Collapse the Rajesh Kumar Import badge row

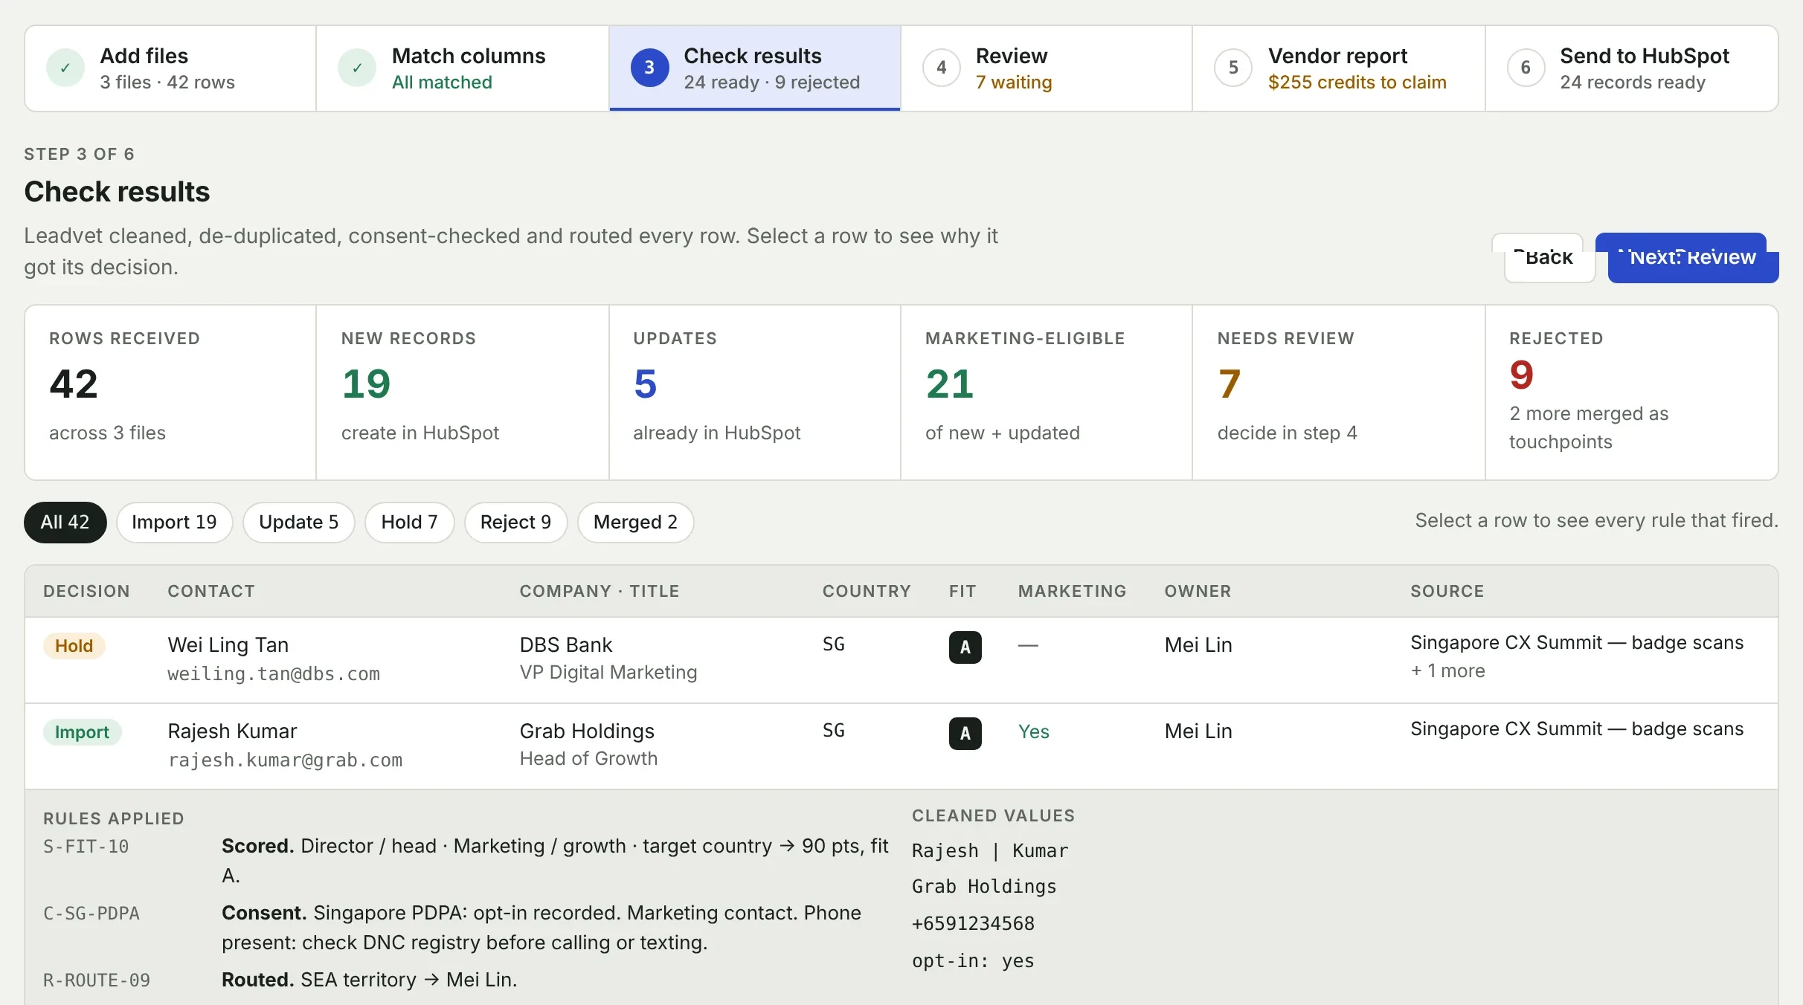83,731
